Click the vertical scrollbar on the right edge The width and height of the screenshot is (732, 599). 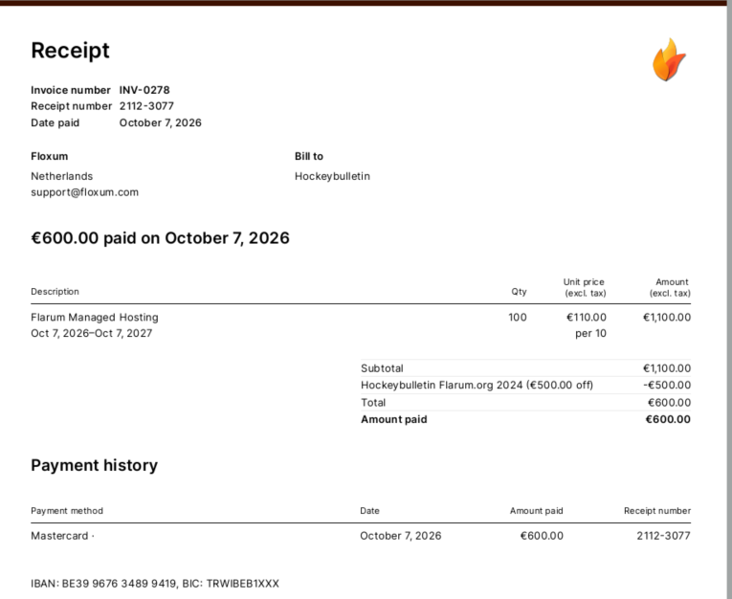[x=729, y=299]
